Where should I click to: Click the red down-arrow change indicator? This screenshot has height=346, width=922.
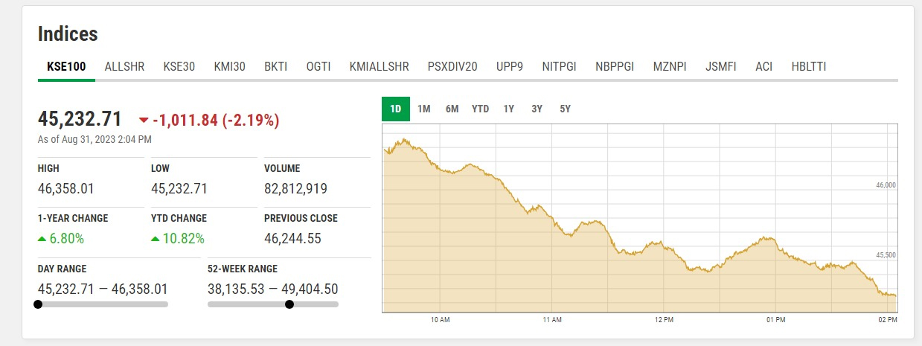click(144, 121)
